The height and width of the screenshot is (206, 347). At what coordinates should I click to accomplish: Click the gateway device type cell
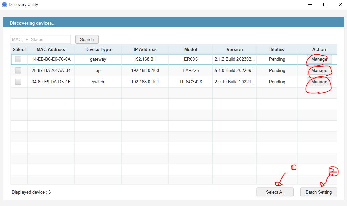tap(98, 59)
